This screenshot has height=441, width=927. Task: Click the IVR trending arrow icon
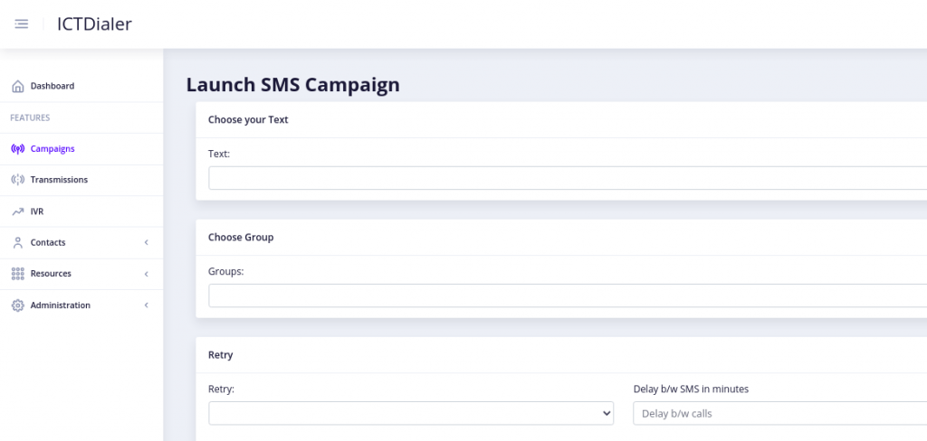coord(18,211)
